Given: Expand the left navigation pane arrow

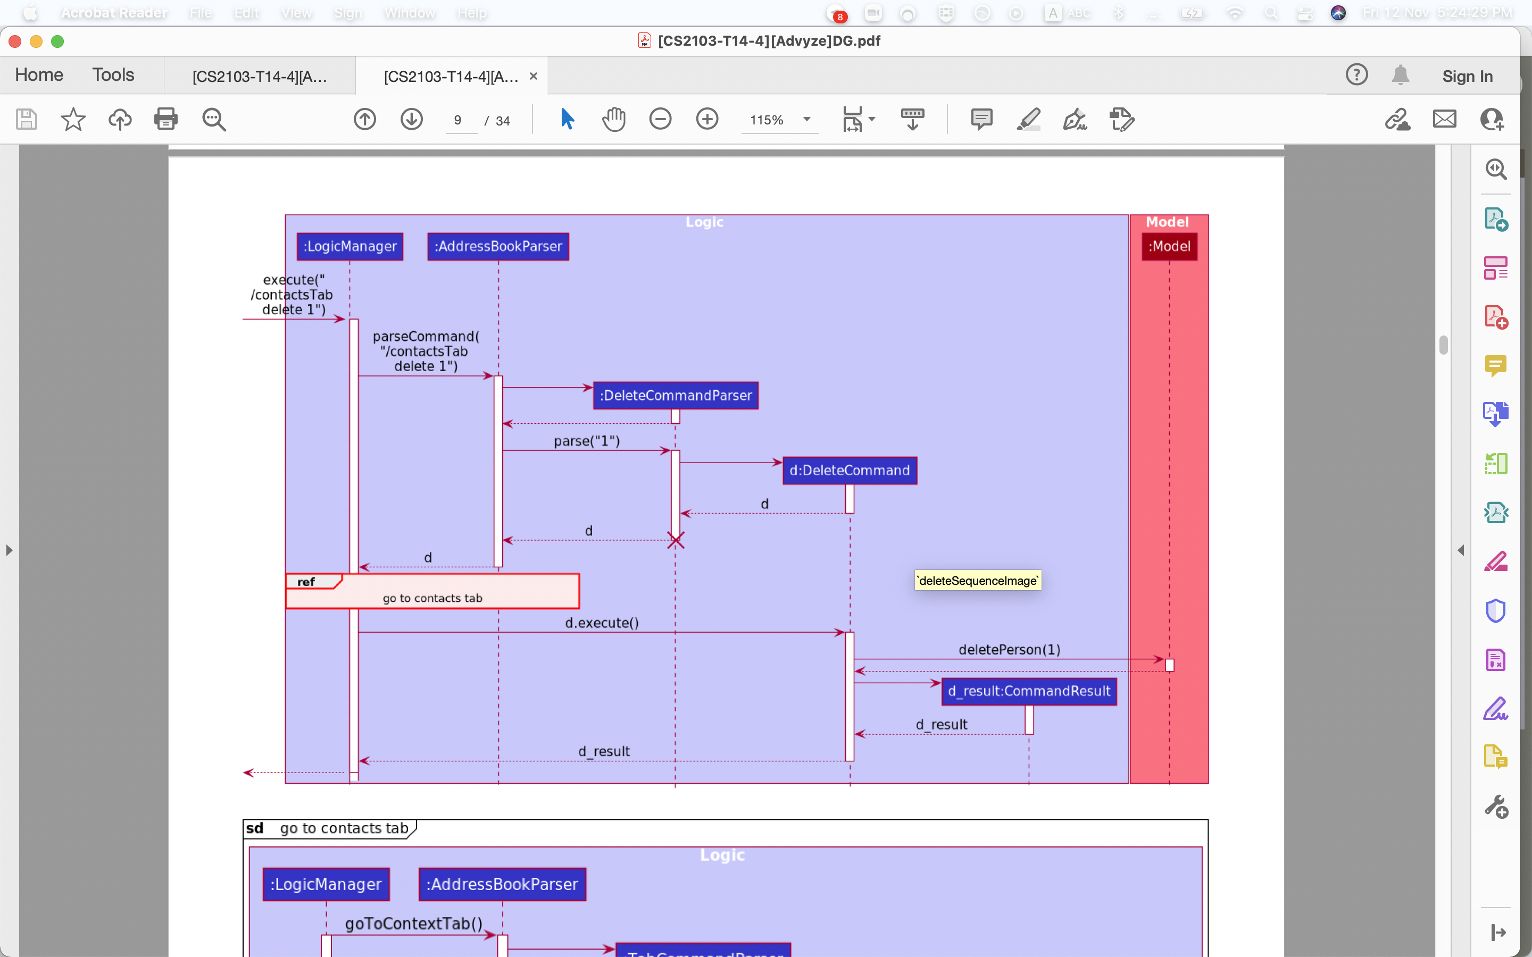Looking at the screenshot, I should click(9, 550).
